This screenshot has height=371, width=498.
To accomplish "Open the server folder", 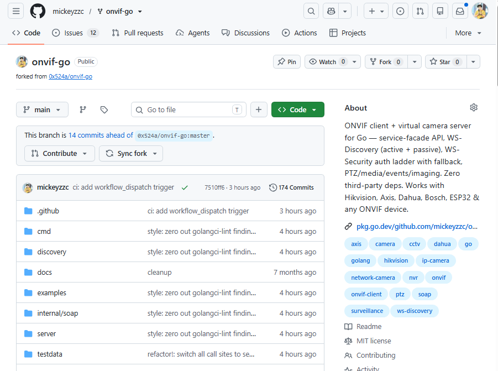I will click(46, 334).
